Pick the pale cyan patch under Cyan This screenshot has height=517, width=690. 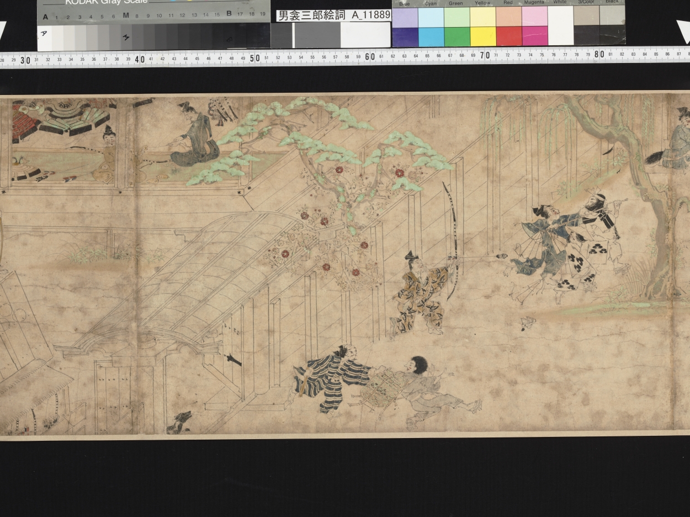tap(431, 17)
